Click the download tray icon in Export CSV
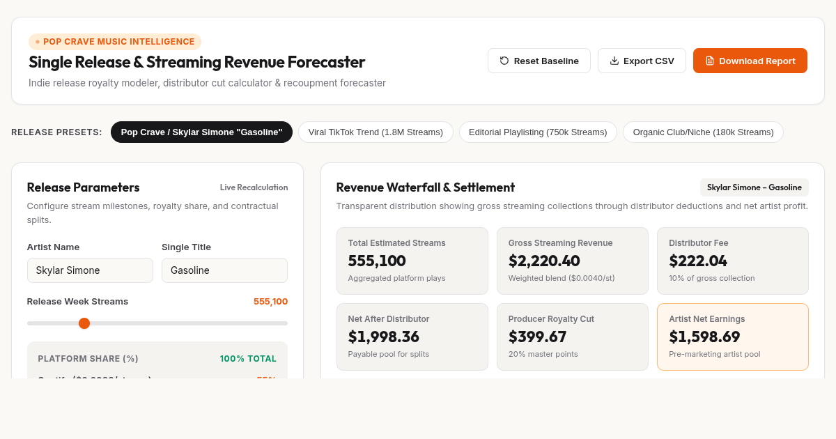 point(614,61)
